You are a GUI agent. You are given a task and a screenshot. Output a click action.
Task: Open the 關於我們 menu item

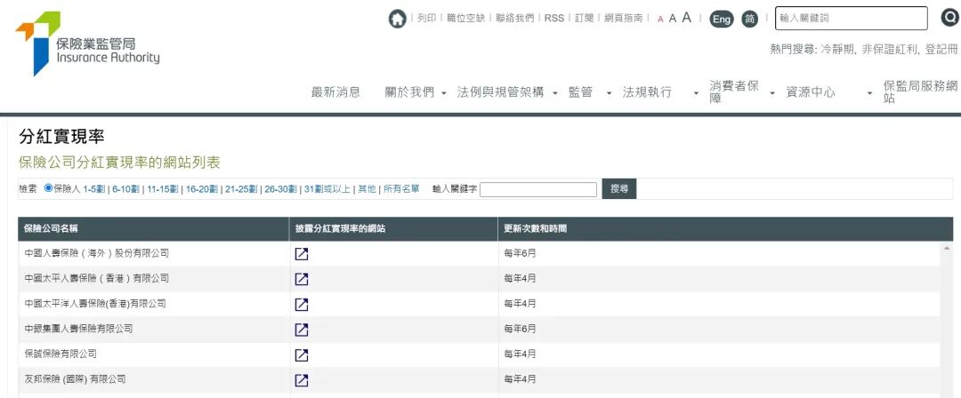(409, 92)
